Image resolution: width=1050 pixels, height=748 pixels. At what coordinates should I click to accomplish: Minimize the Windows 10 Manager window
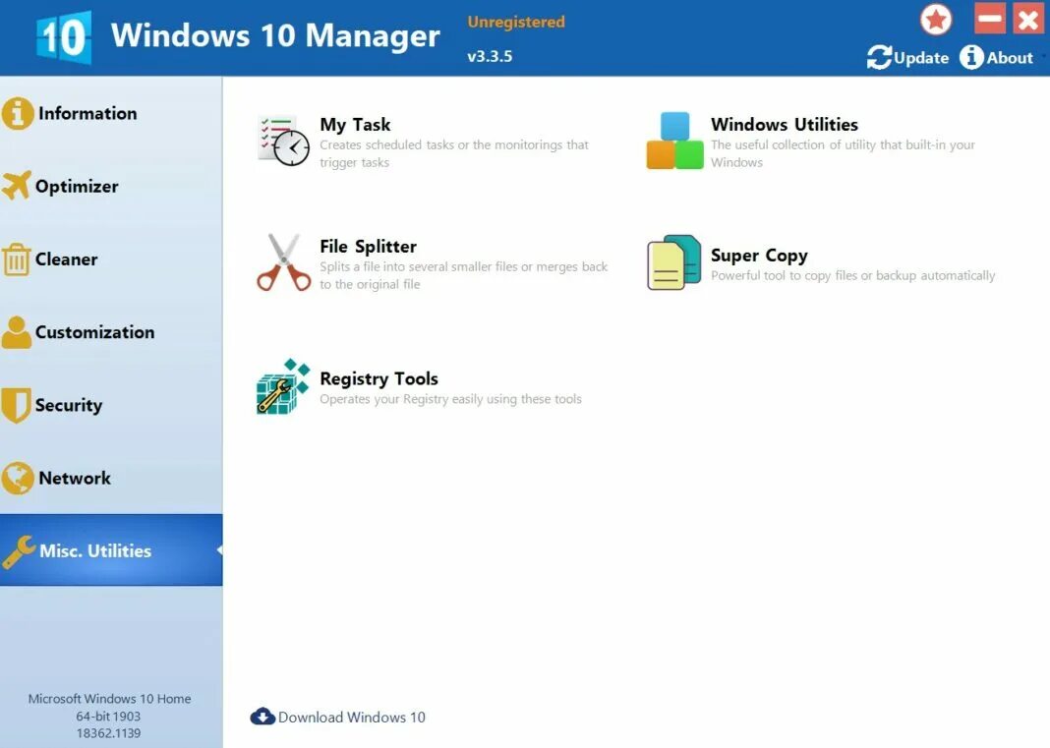[990, 19]
